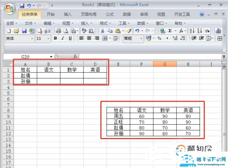Align cell text to the right
Image resolution: width=228 pixels, height=168 pixels.
[x=97, y=38]
